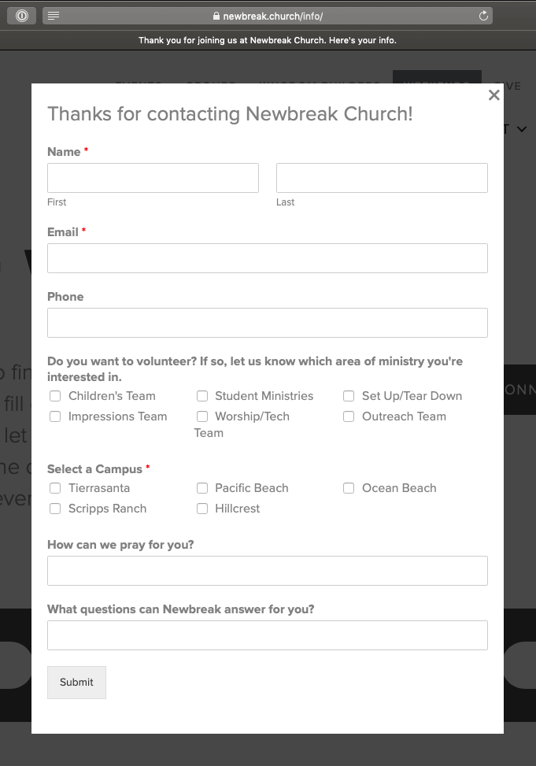Viewport: 536px width, 766px height.
Task: Click the First name input field
Action: (x=153, y=177)
